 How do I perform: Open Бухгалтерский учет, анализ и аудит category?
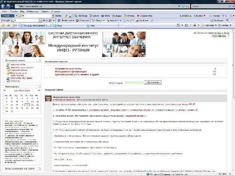[77, 75]
